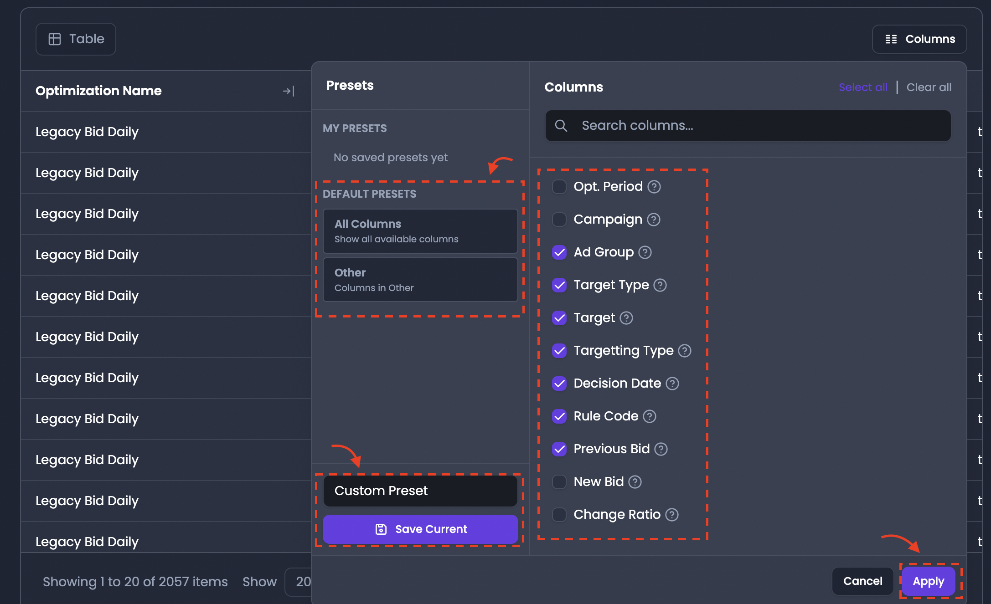Click the help icon next to Change Ratio
Viewport: 991px width, 604px height.
pos(672,515)
